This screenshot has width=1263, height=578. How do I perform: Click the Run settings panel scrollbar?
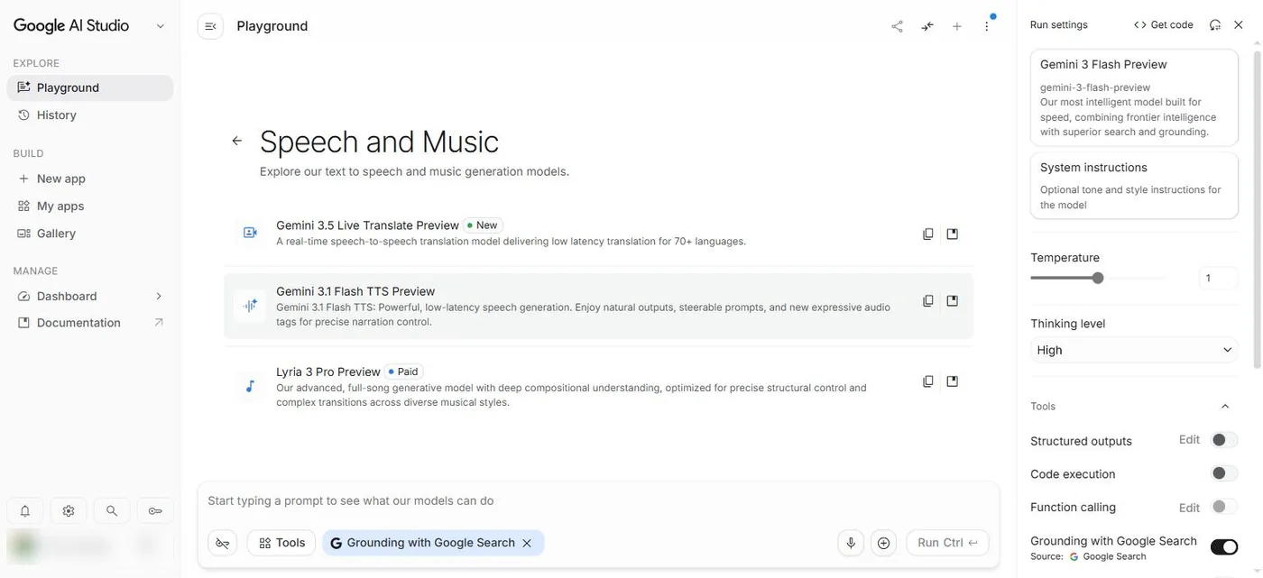pos(1257,207)
